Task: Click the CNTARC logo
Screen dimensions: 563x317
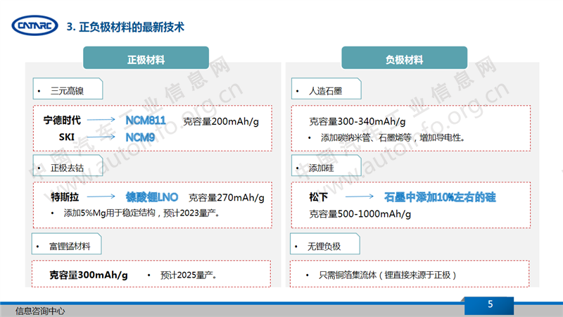Action: [34, 25]
